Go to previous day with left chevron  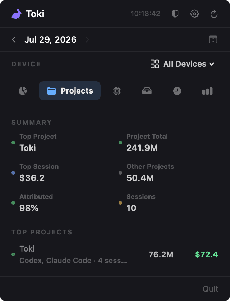pos(14,39)
